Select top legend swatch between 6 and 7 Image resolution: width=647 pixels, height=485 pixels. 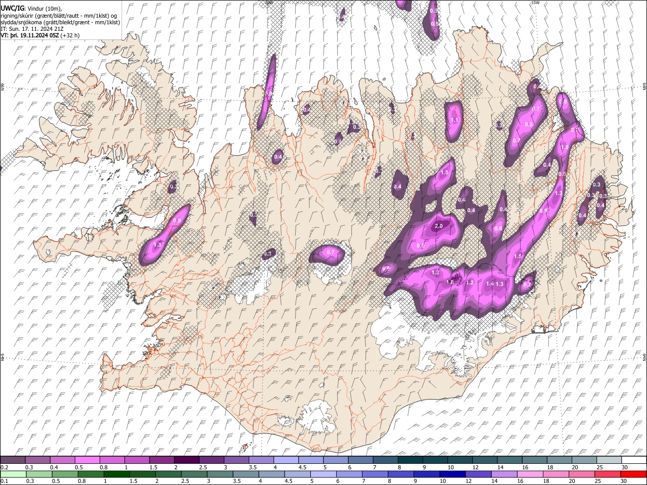coord(360,460)
